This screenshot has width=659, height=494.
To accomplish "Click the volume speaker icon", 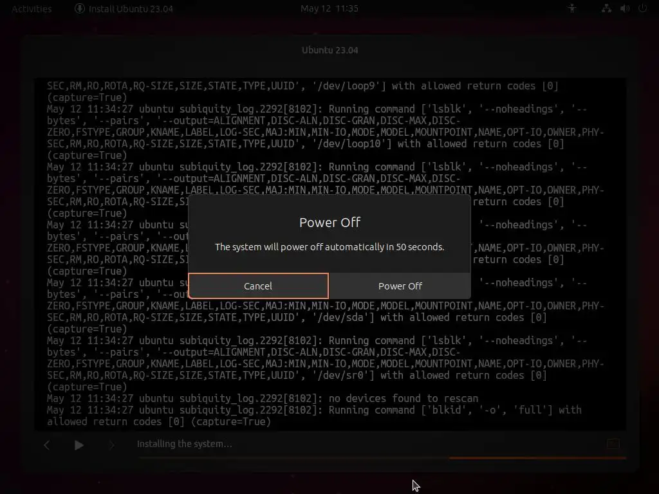I will 624,8.
